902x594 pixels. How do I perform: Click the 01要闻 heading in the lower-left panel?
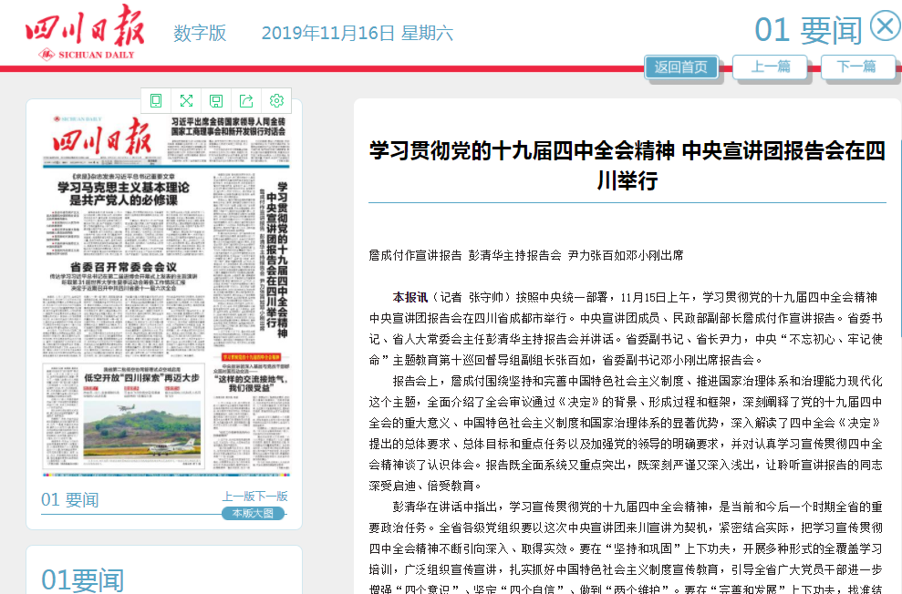(x=82, y=579)
